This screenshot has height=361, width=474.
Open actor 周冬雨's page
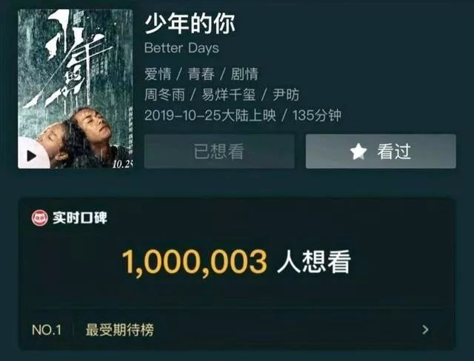coord(164,95)
